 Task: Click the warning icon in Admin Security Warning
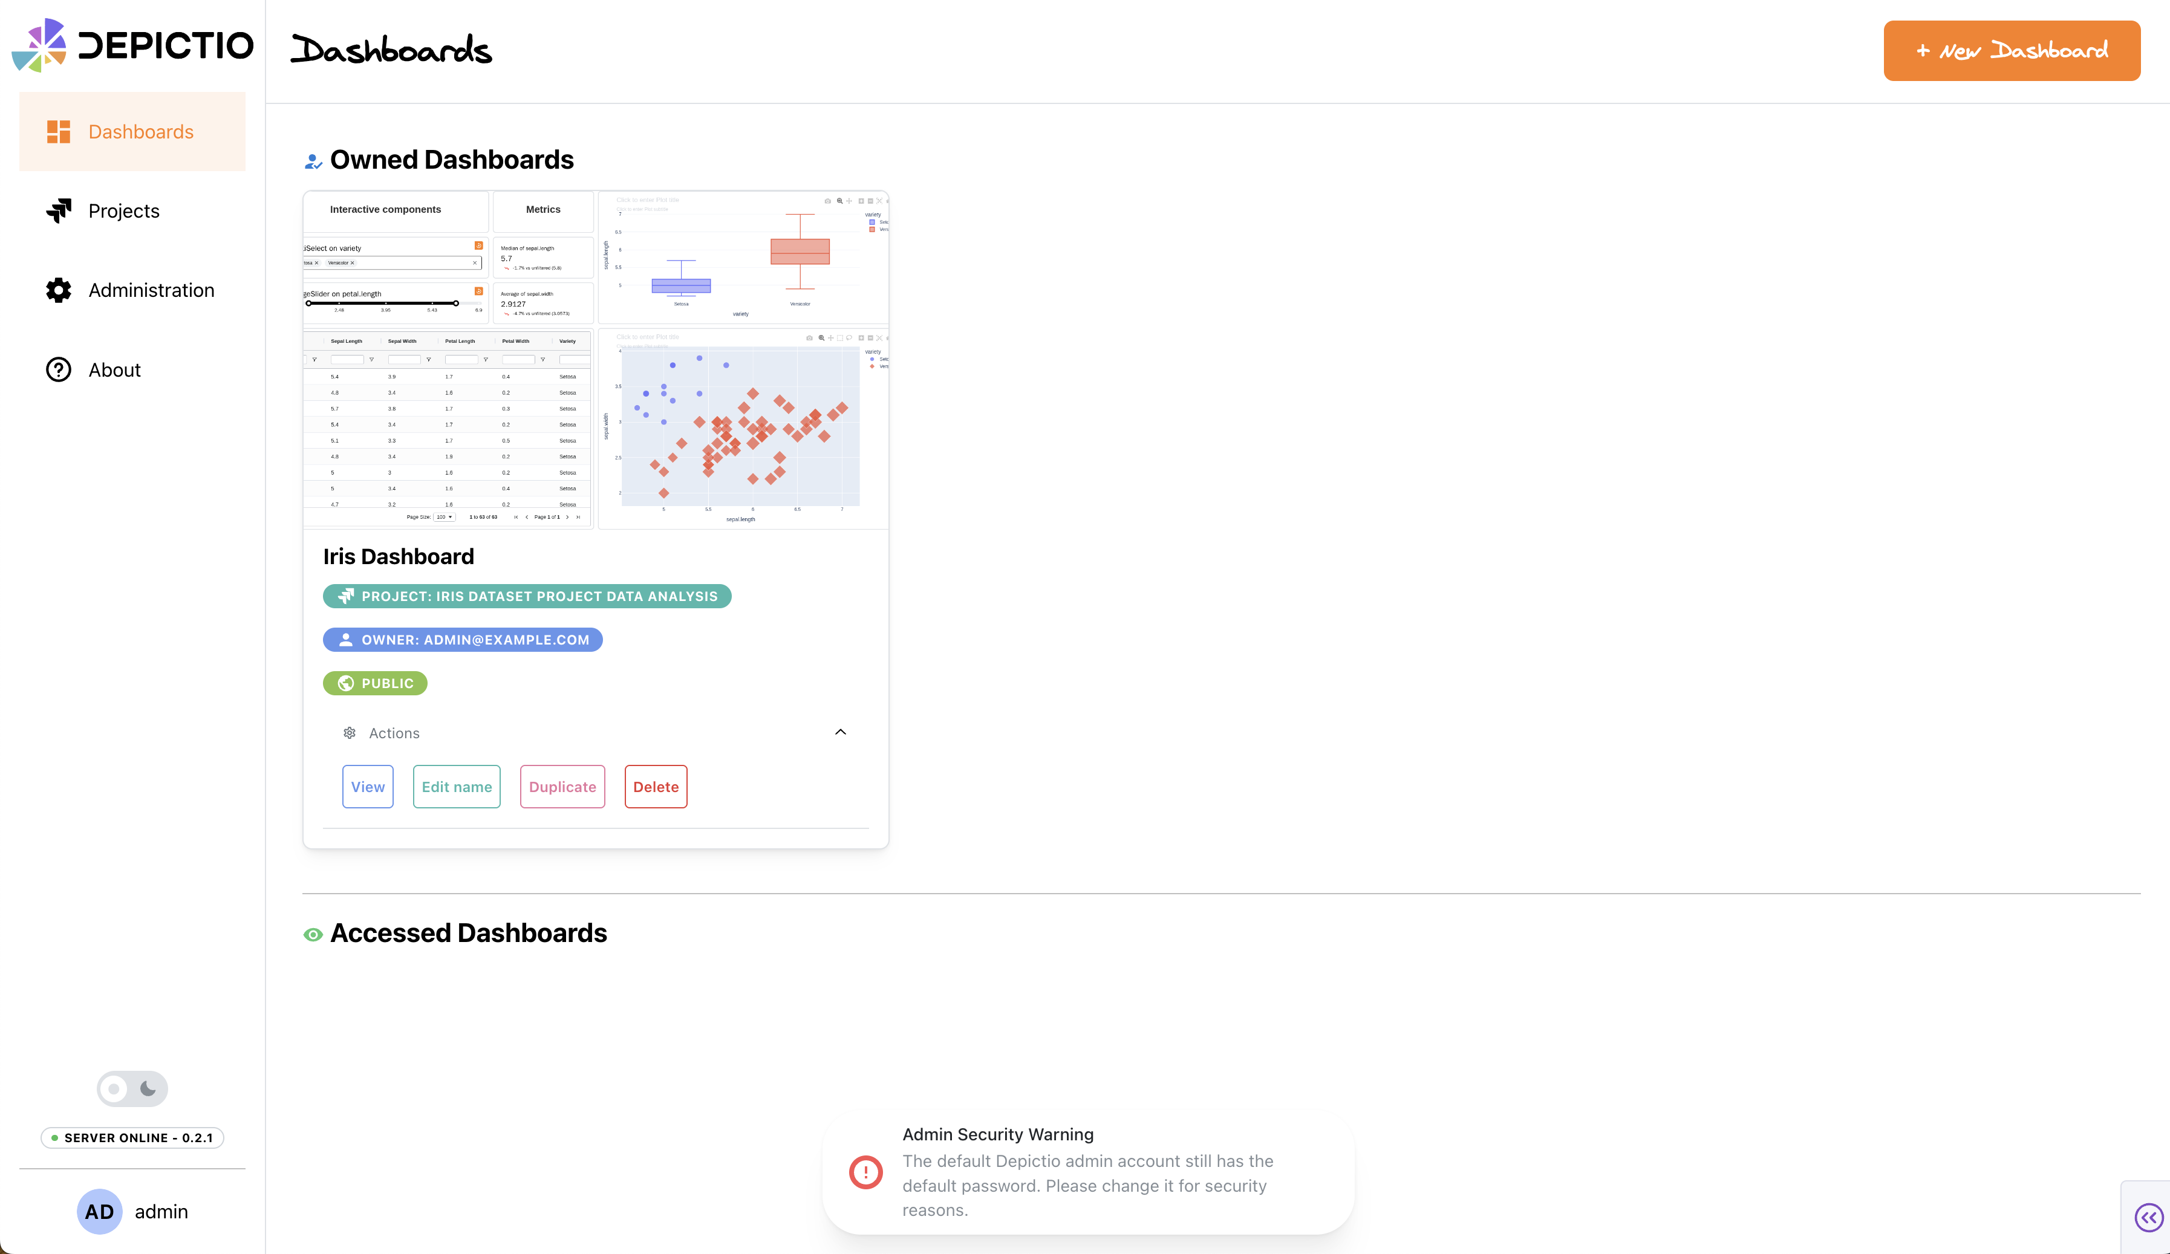[865, 1171]
